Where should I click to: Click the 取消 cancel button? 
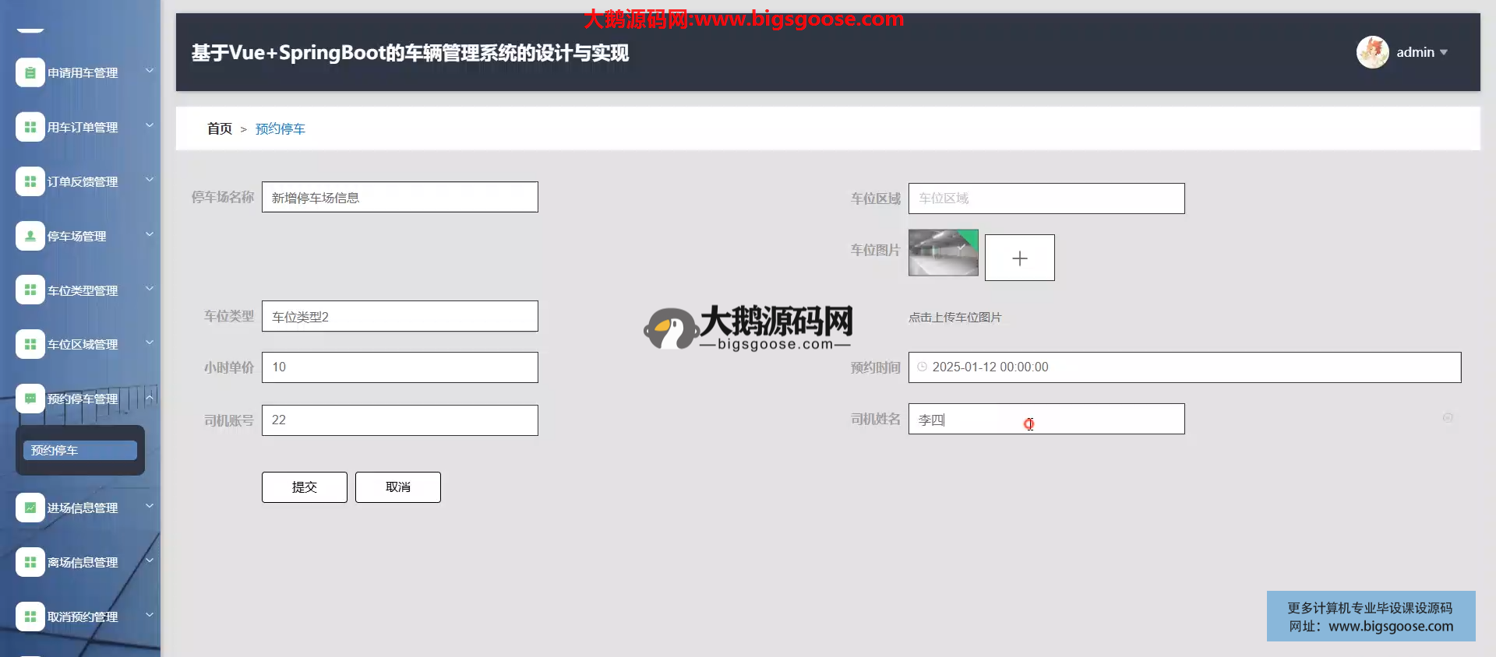(397, 487)
